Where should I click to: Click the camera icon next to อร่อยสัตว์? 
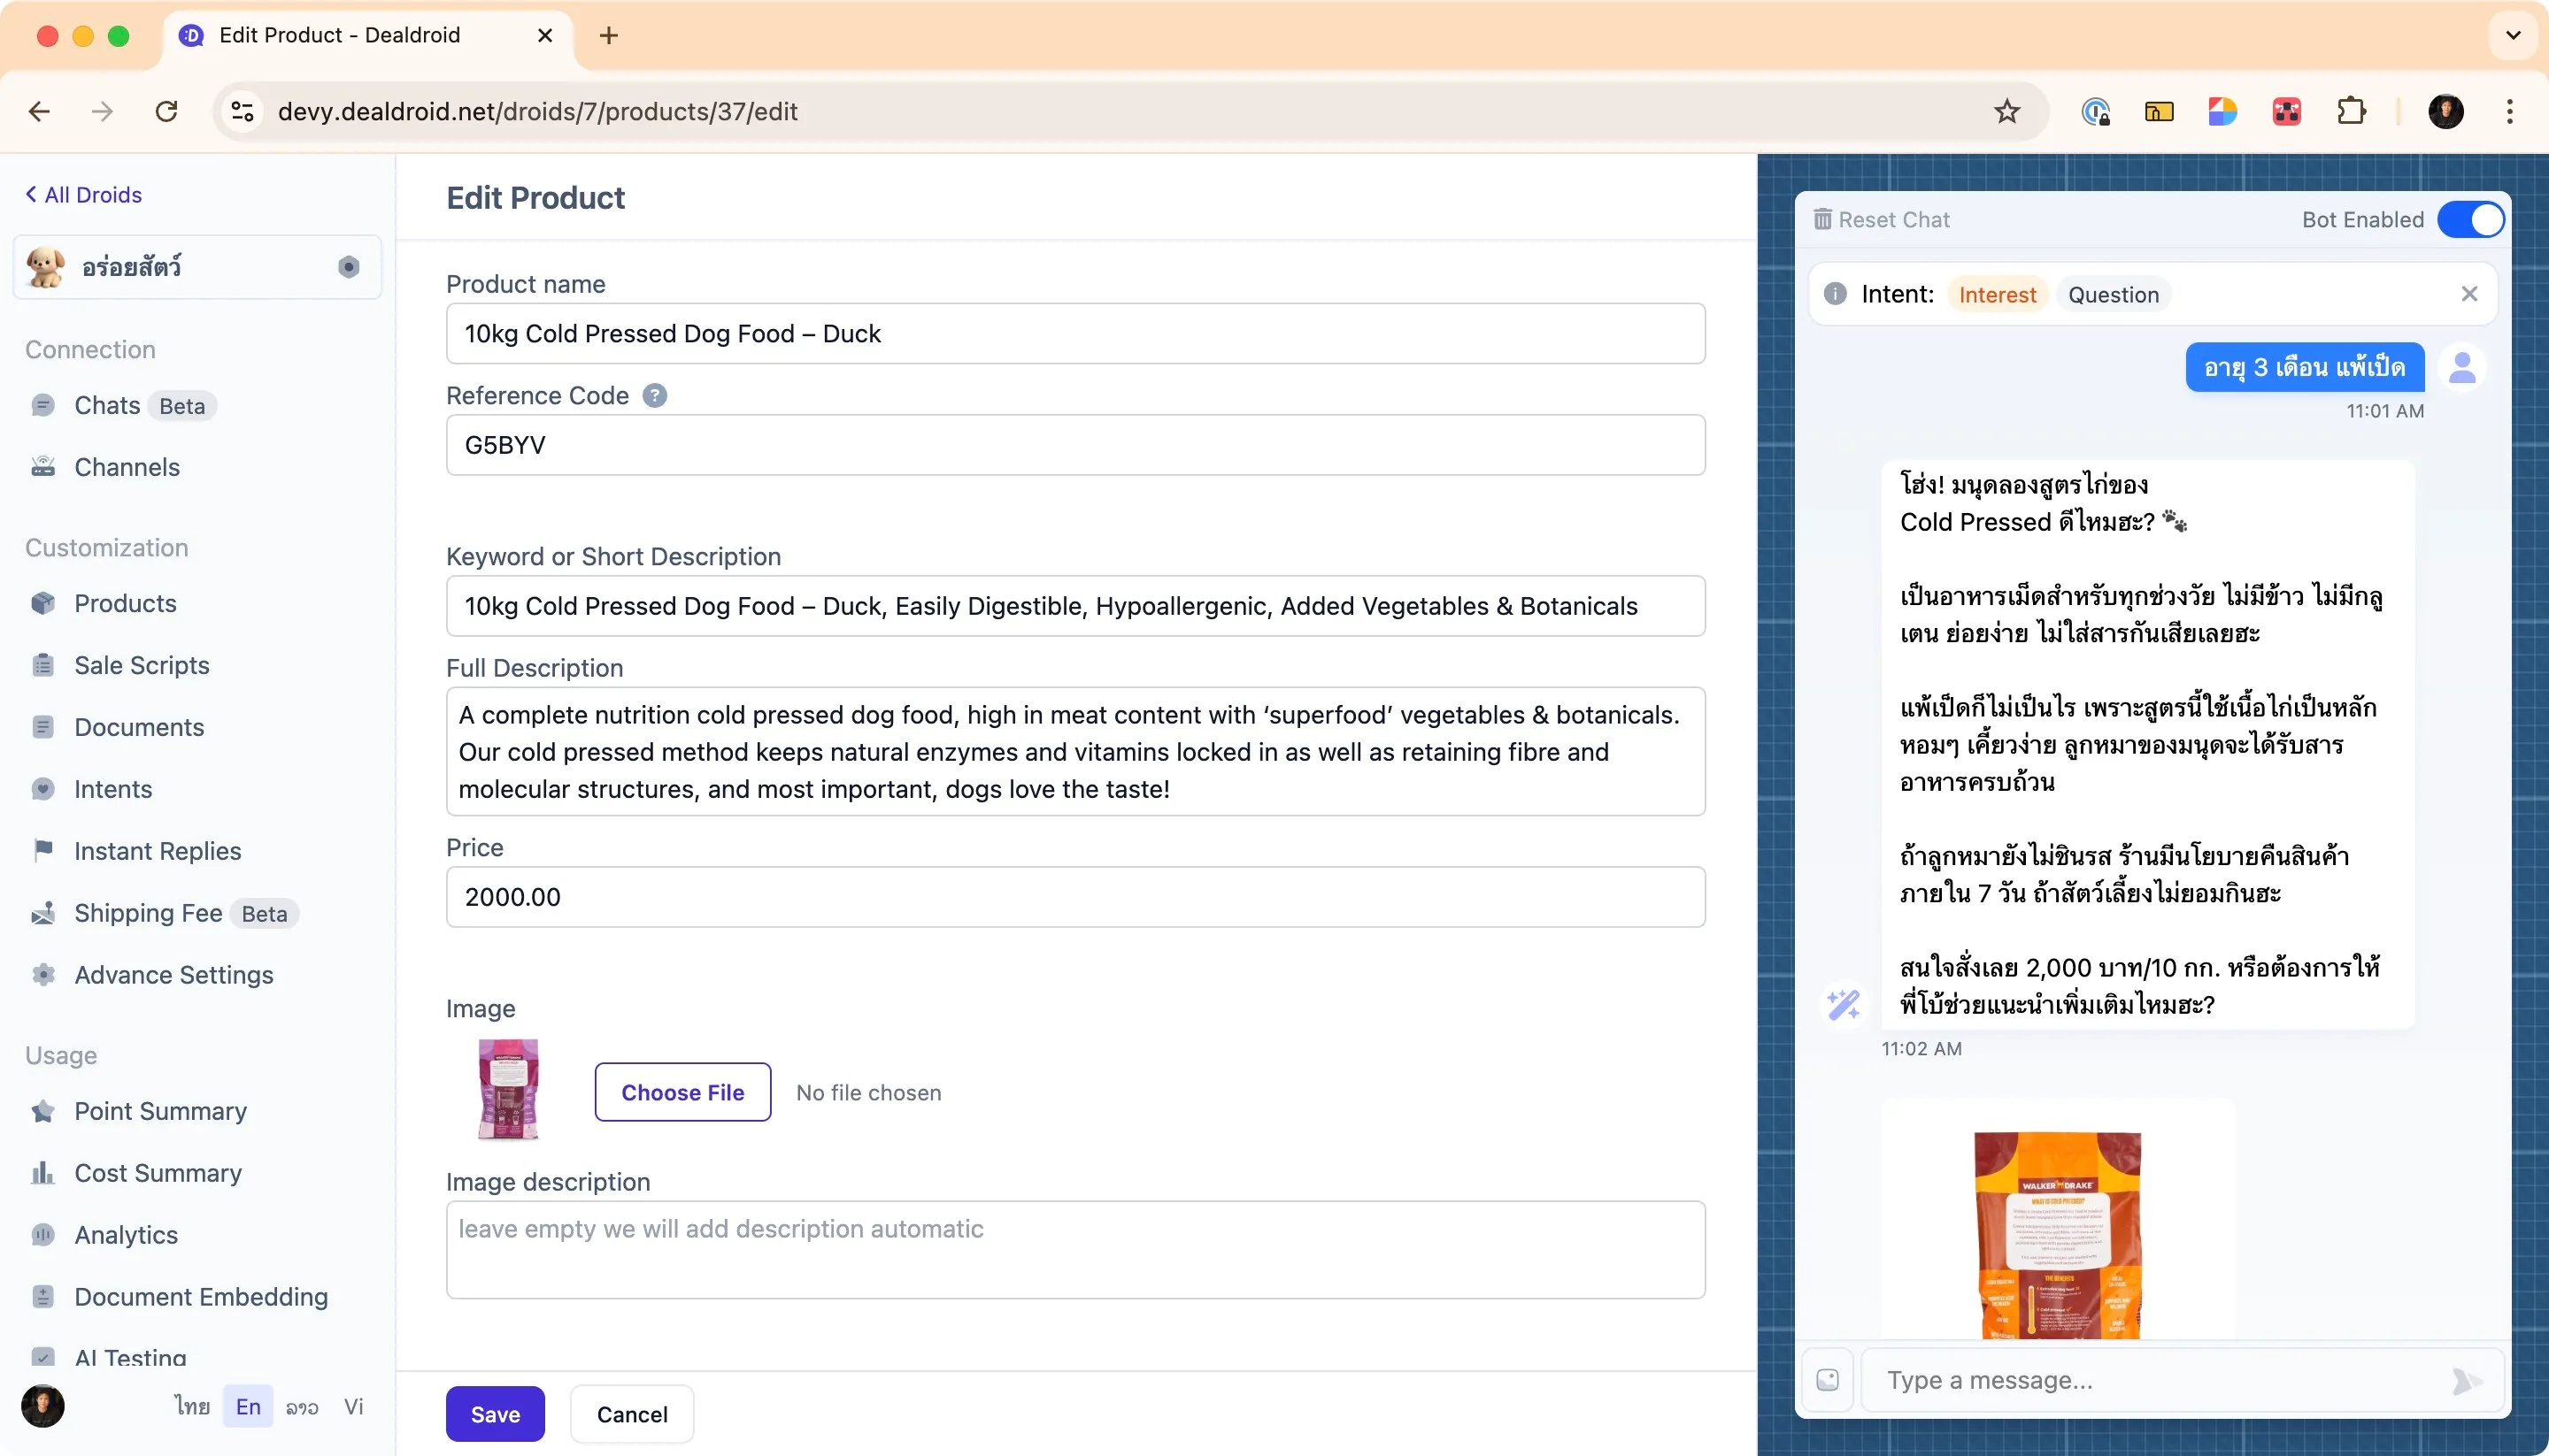(x=348, y=267)
